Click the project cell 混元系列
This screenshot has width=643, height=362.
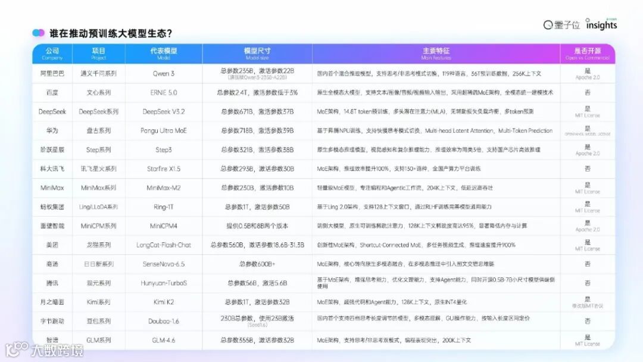[98, 283]
